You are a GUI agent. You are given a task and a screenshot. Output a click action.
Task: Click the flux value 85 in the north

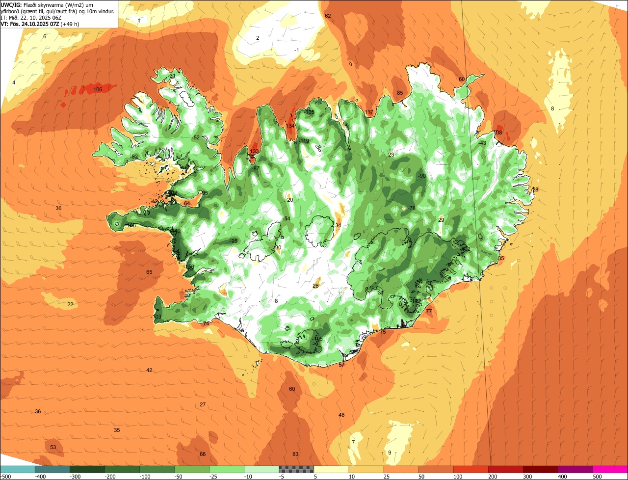[400, 93]
